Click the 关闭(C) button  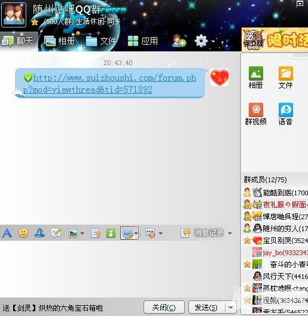(x=164, y=308)
